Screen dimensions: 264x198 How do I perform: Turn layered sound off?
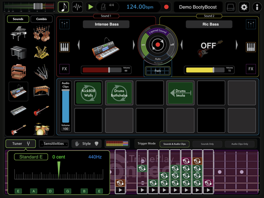click(x=172, y=44)
